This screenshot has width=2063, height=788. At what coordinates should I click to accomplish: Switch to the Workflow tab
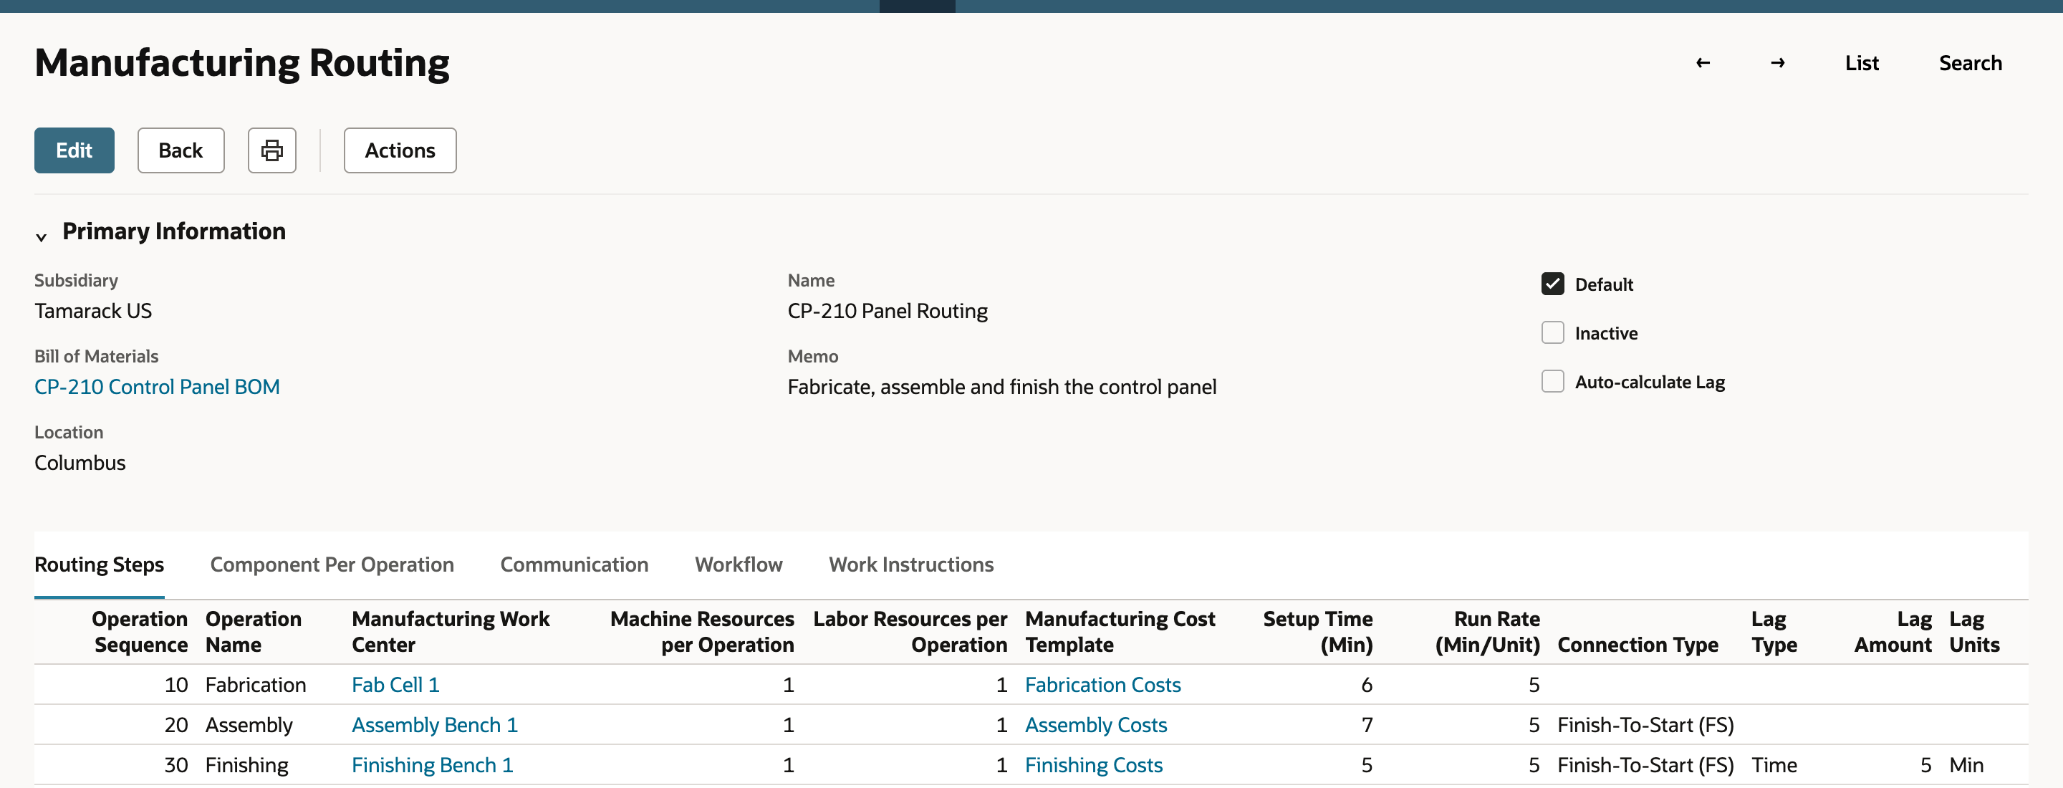[739, 564]
